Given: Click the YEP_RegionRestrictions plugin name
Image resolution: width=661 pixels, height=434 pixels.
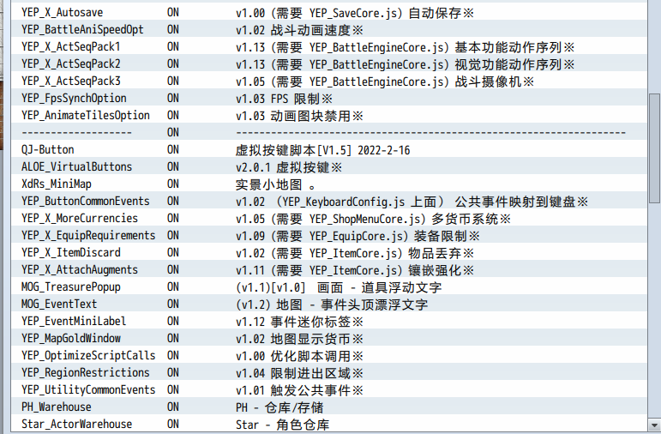Looking at the screenshot, I should click(x=86, y=373).
